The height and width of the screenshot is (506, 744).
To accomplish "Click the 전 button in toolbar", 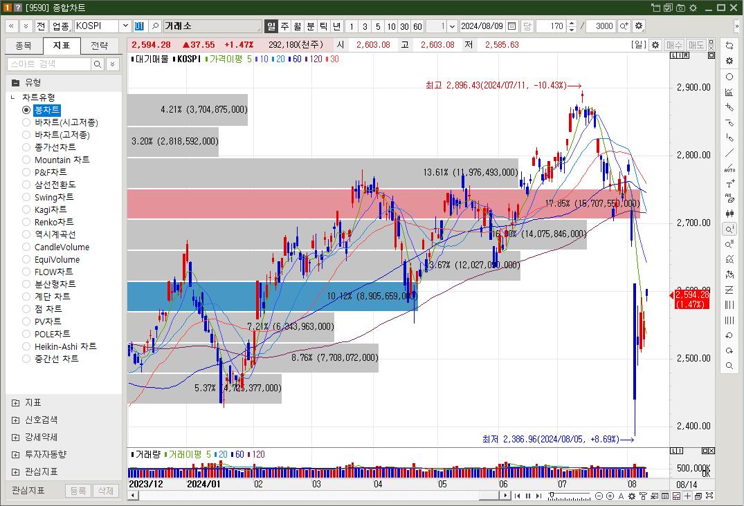I will [x=42, y=26].
